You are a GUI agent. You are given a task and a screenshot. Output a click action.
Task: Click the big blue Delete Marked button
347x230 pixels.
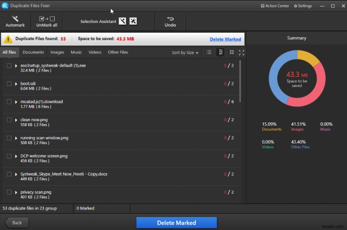coord(177,223)
